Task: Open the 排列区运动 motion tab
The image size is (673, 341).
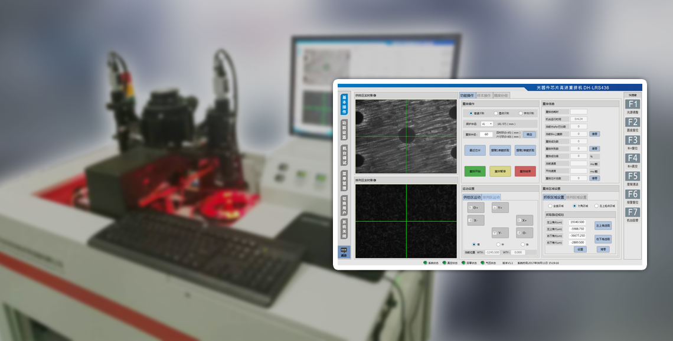Action: (491, 197)
